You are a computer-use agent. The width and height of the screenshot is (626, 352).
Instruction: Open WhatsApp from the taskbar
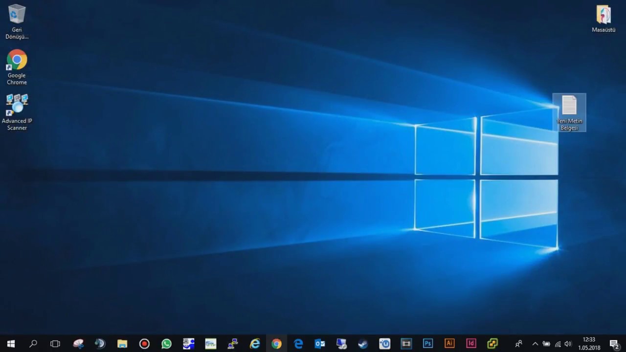167,344
